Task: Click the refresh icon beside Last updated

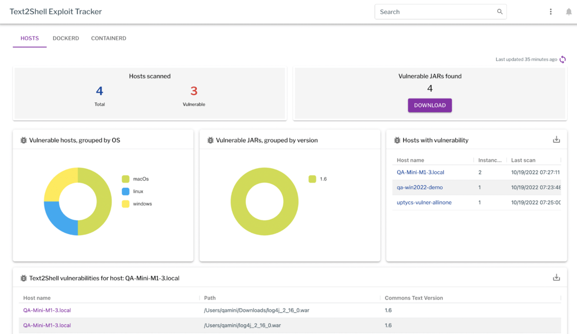Action: (x=563, y=60)
